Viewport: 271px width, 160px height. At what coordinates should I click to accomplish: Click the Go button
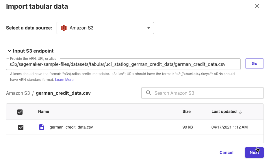[x=255, y=64]
